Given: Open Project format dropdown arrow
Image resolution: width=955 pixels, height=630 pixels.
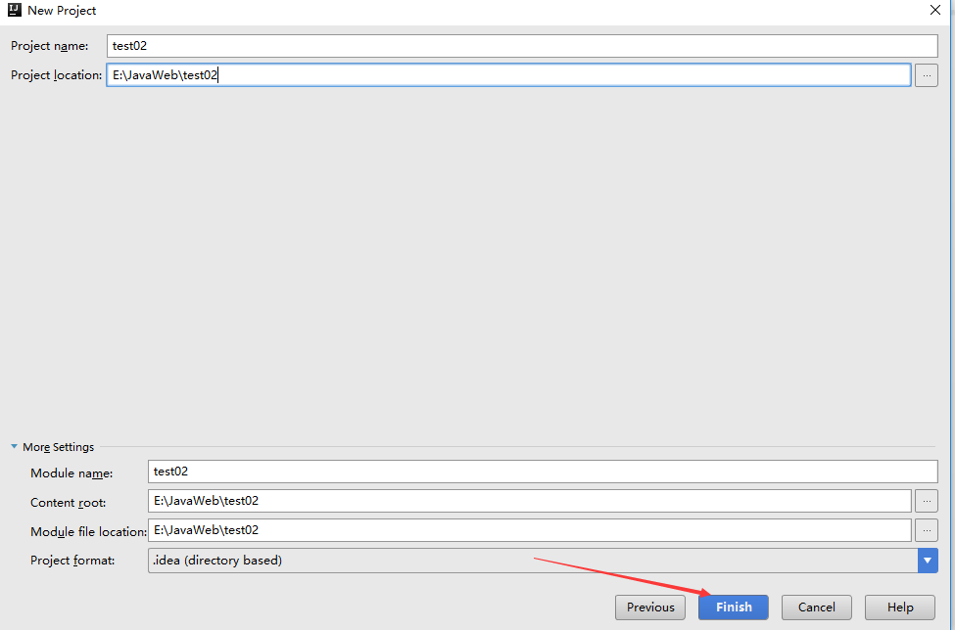Looking at the screenshot, I should pos(928,561).
